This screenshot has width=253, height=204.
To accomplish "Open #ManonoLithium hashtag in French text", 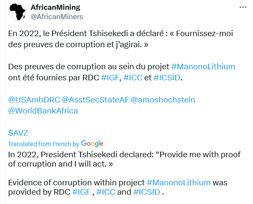I will click(203, 67).
